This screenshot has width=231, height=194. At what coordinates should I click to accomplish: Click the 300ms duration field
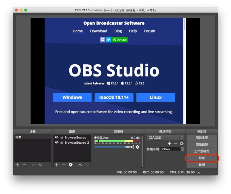170,149
